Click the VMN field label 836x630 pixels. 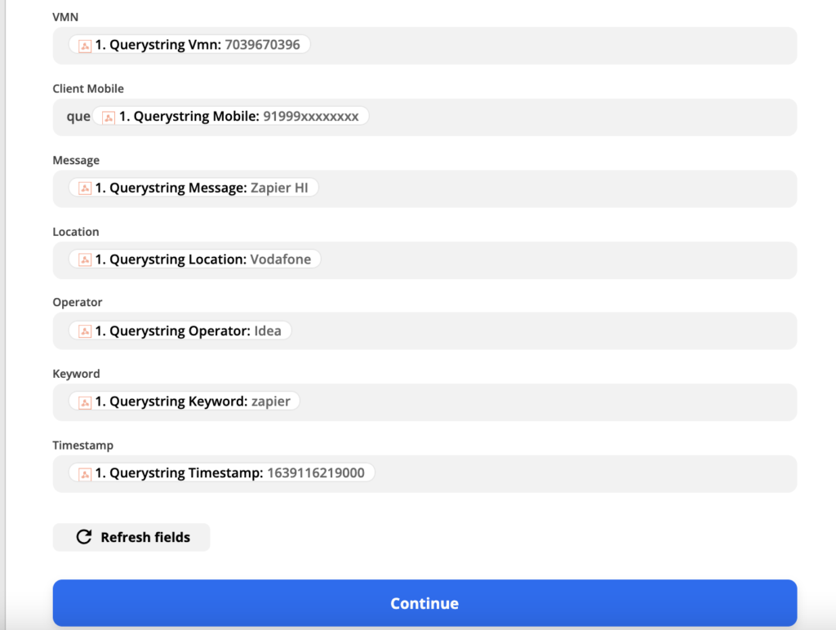pos(65,17)
